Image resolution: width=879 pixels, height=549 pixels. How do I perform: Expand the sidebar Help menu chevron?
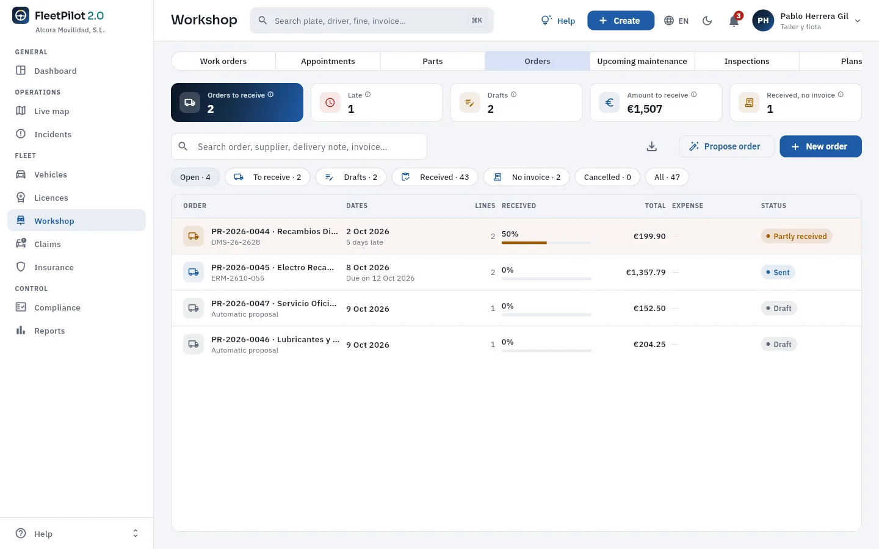(136, 534)
